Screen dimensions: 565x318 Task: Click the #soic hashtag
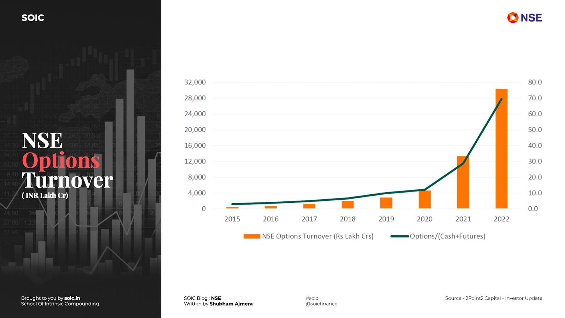pyautogui.click(x=312, y=298)
